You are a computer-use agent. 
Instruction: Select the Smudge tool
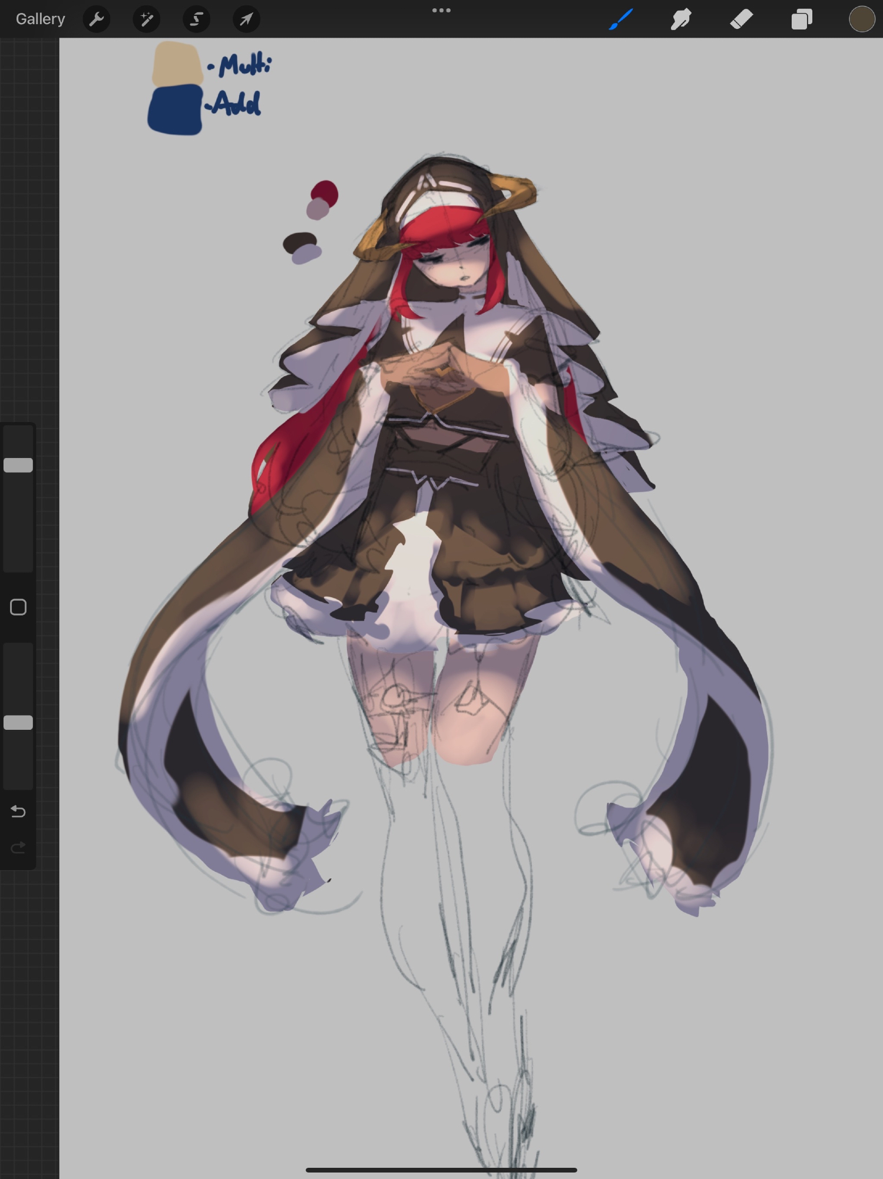(x=681, y=19)
